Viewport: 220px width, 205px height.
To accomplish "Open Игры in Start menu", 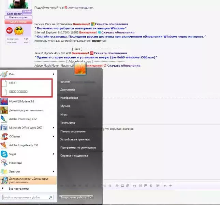I will pyautogui.click(x=64, y=115).
